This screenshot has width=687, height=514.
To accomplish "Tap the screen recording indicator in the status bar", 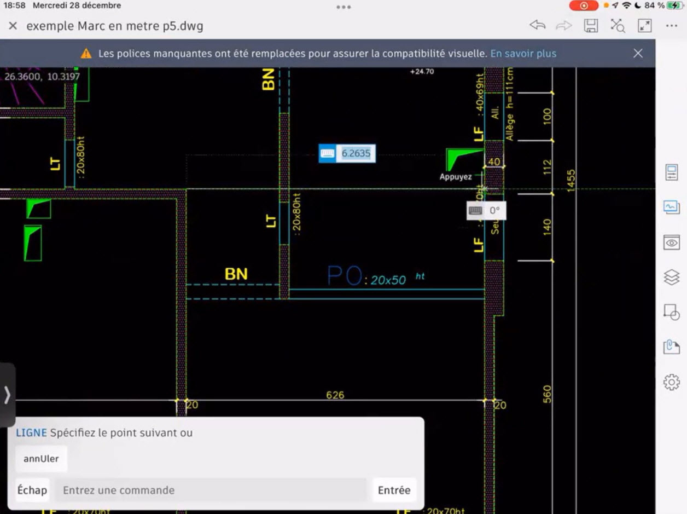I will [583, 5].
